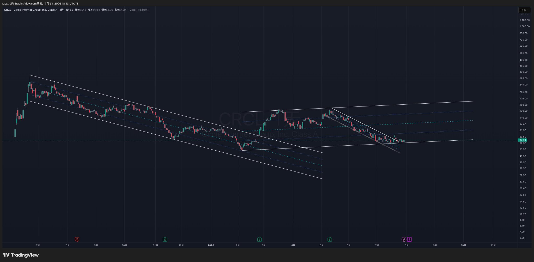Click the 69.50 price axis label
Viewport: 534px width, 262px height.
coord(523,137)
